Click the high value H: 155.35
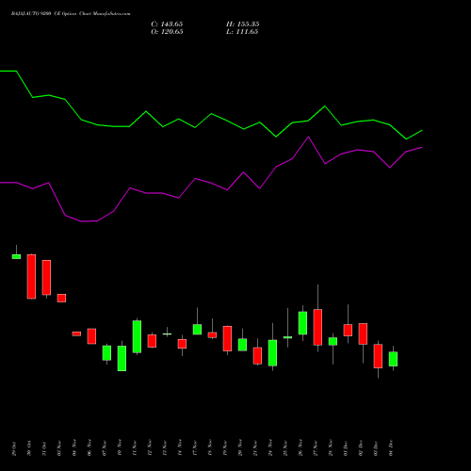Viewport: 471px width, 471px height. click(x=242, y=24)
